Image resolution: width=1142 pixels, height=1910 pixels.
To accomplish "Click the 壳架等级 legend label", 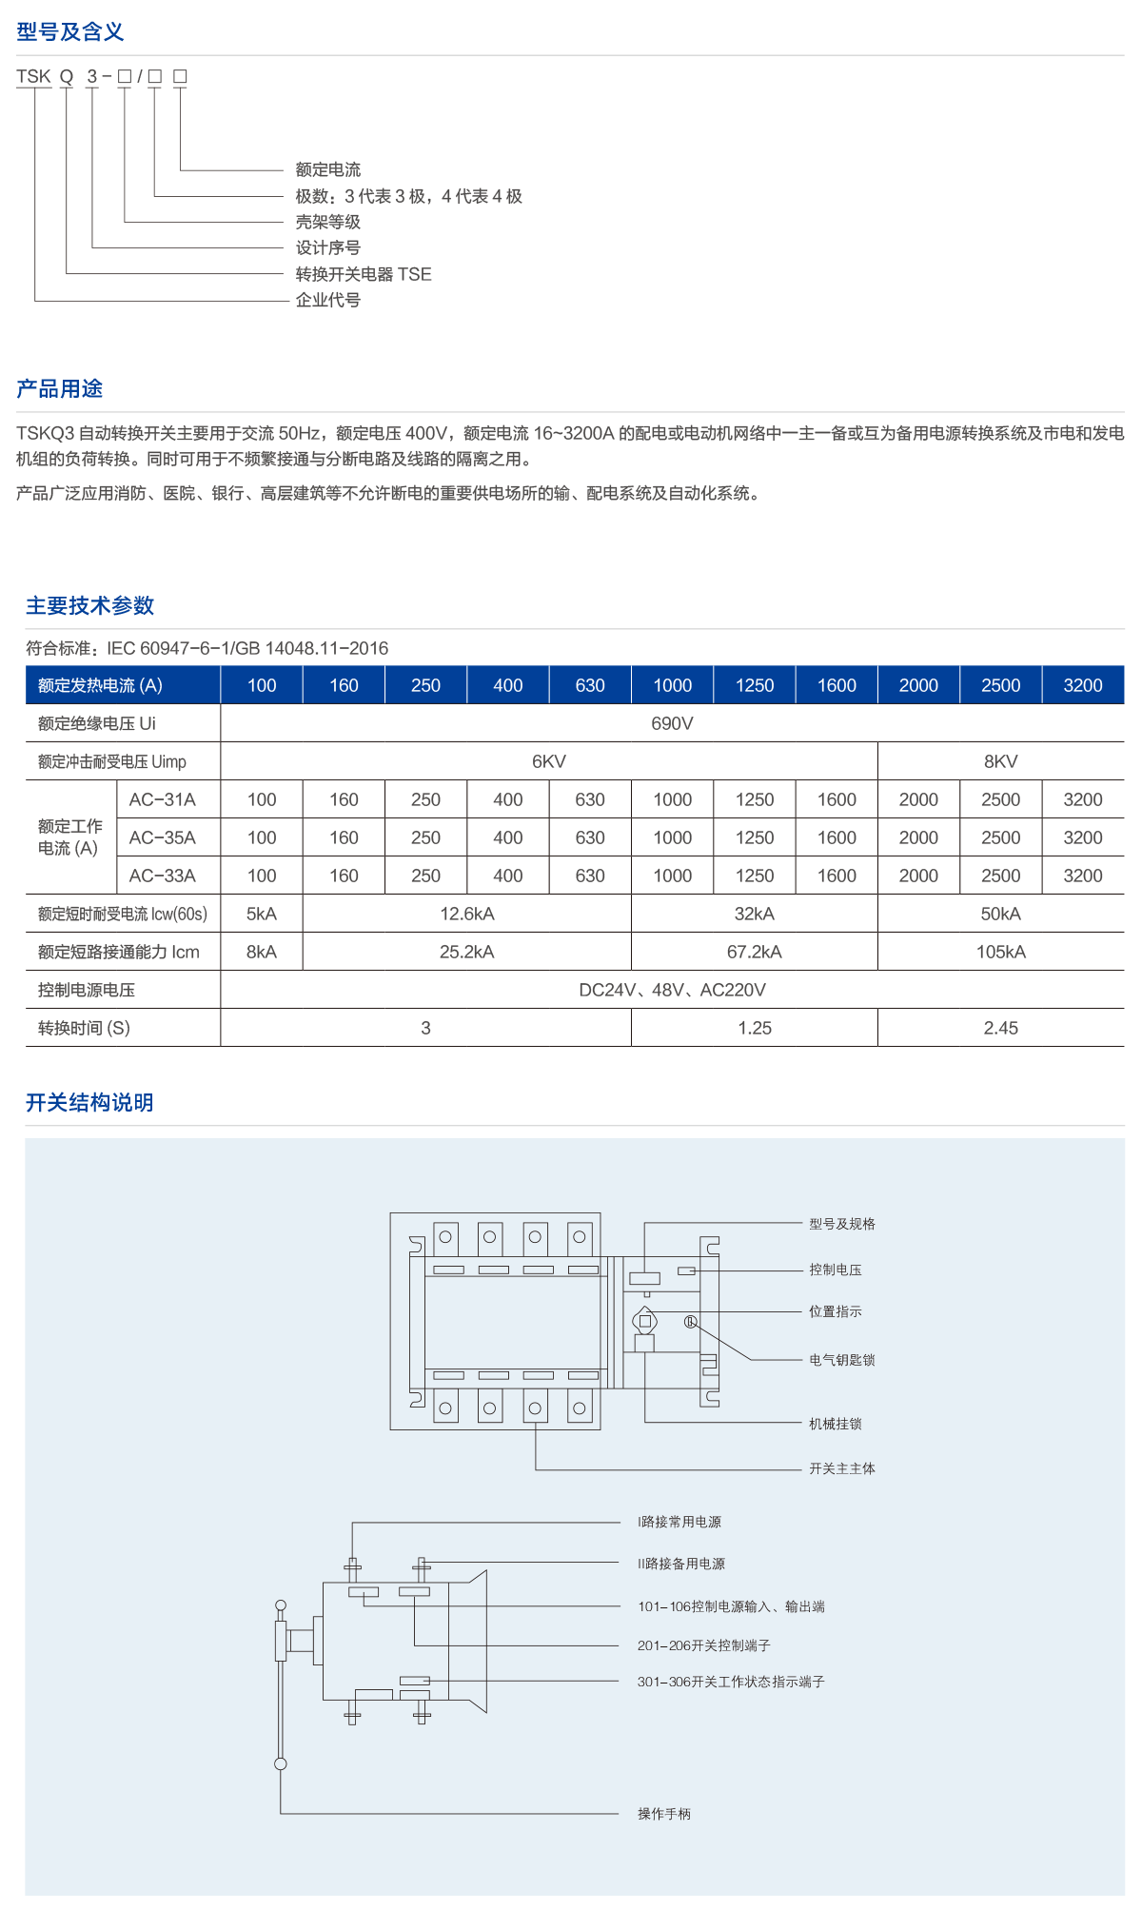I will point(328,222).
